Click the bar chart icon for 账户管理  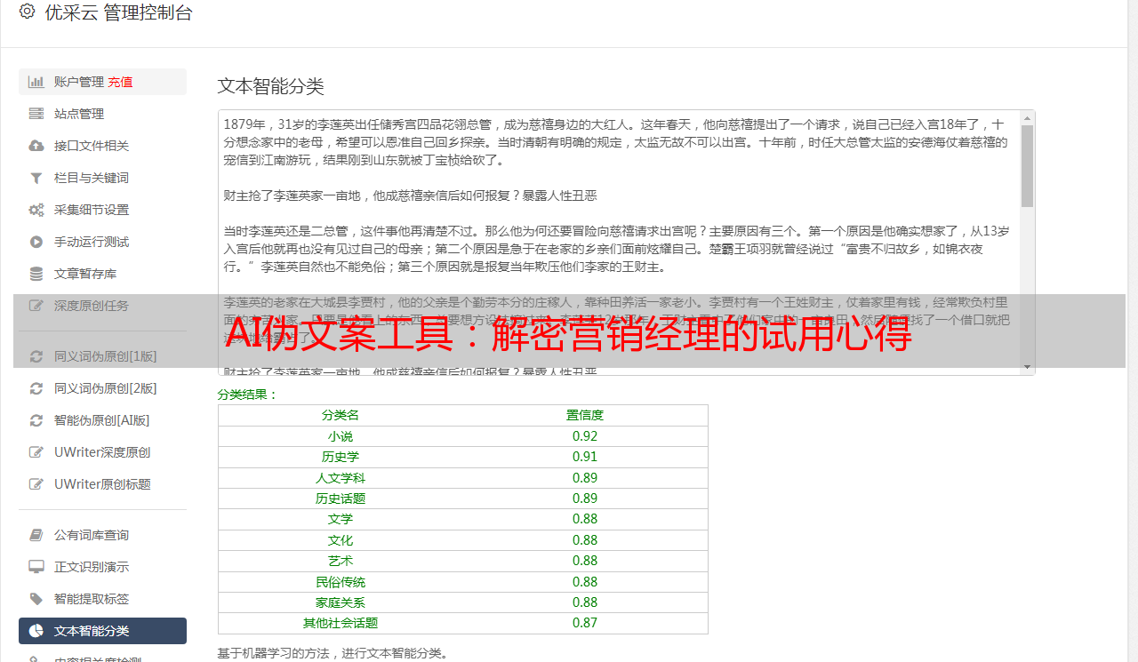(36, 82)
